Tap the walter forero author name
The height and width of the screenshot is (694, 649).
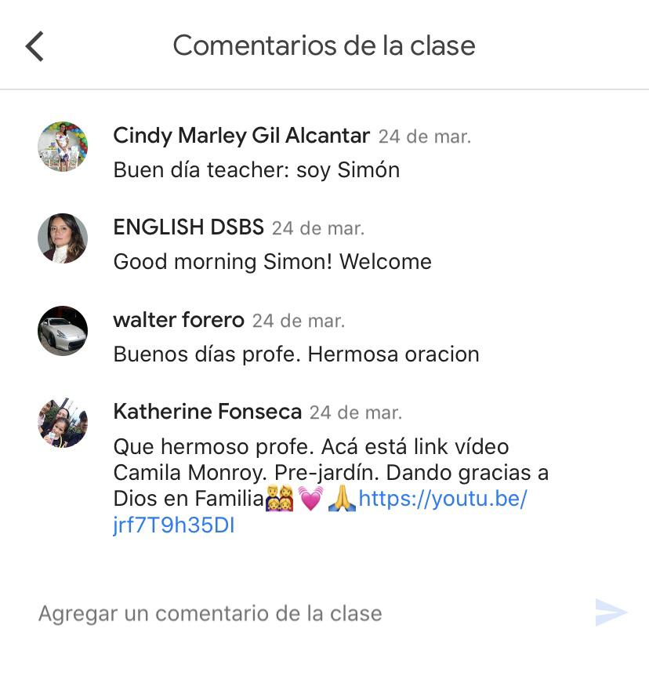pos(179,320)
